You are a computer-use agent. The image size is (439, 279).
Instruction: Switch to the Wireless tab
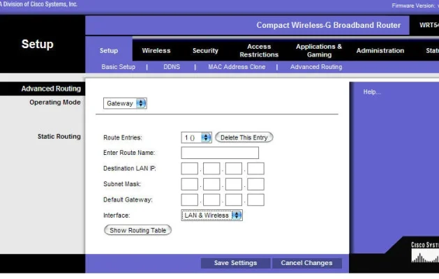[156, 50]
